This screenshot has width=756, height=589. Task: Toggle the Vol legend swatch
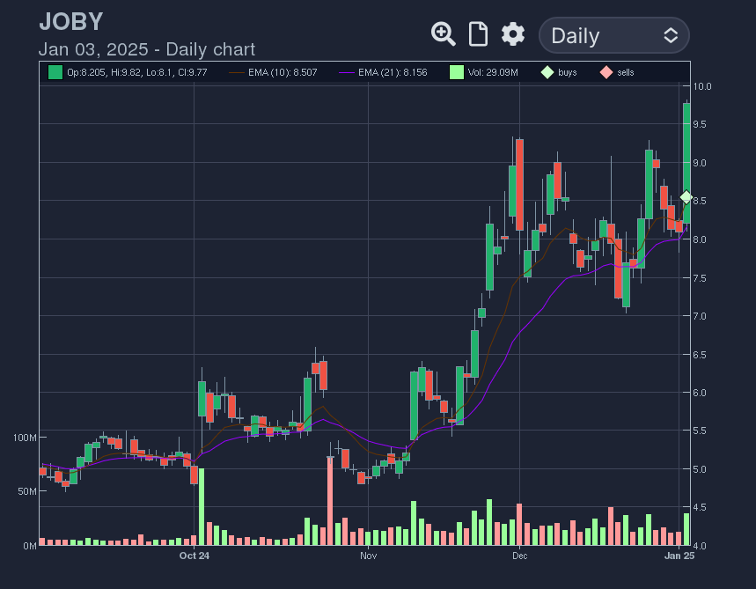(x=457, y=72)
